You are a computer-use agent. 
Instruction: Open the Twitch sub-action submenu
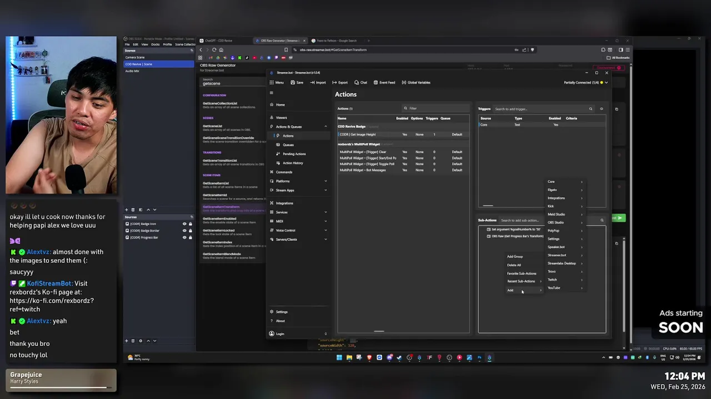point(565,280)
